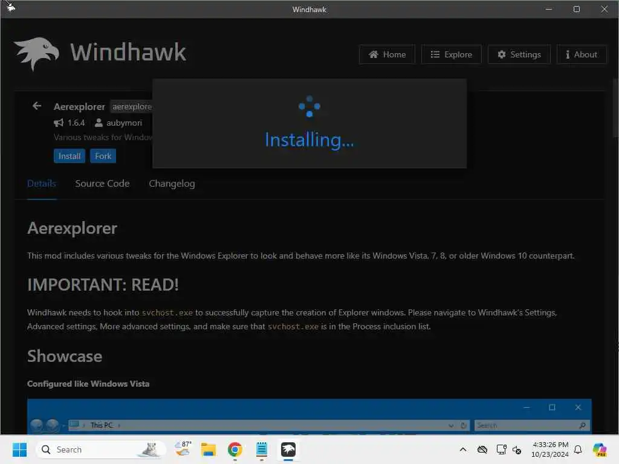619x464 pixels.
Task: Click the Windhawk eagle logo
Action: (x=37, y=53)
